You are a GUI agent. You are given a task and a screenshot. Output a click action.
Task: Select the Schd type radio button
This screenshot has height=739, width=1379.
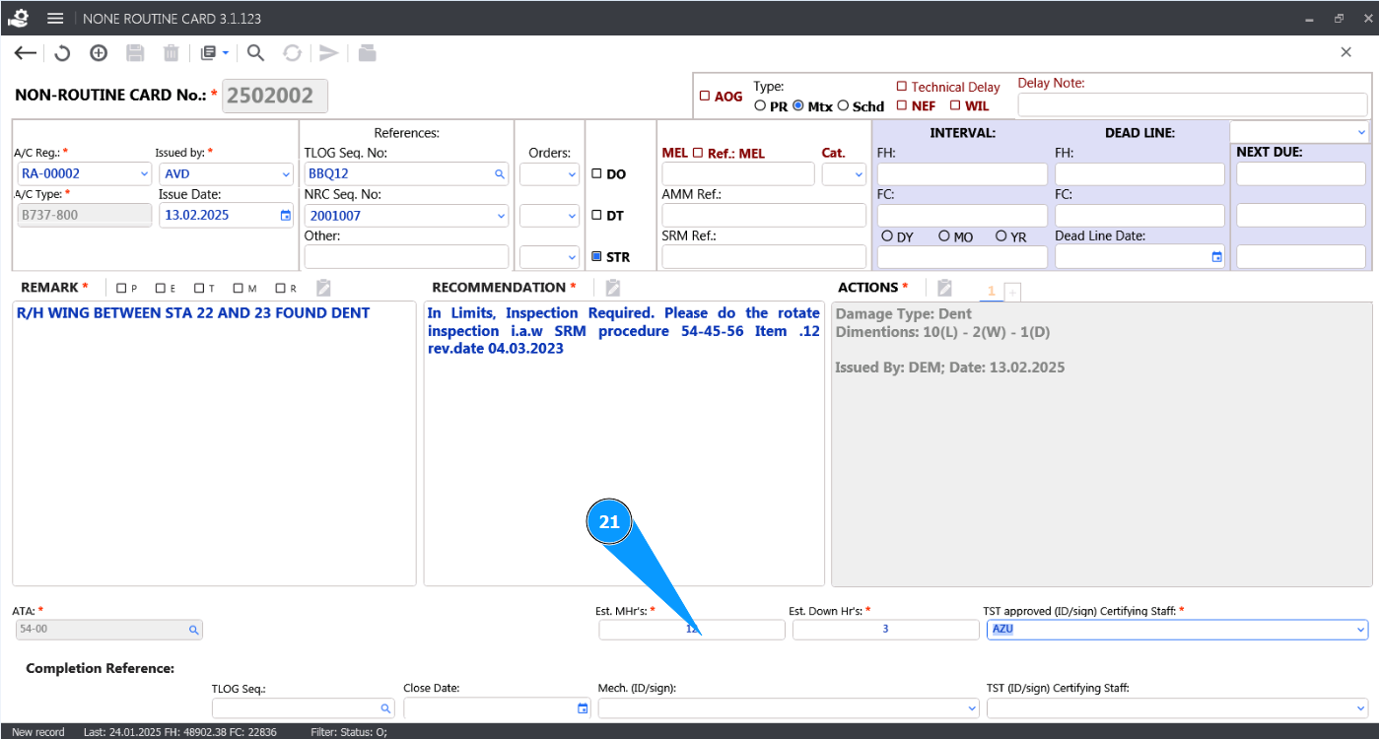click(x=843, y=106)
